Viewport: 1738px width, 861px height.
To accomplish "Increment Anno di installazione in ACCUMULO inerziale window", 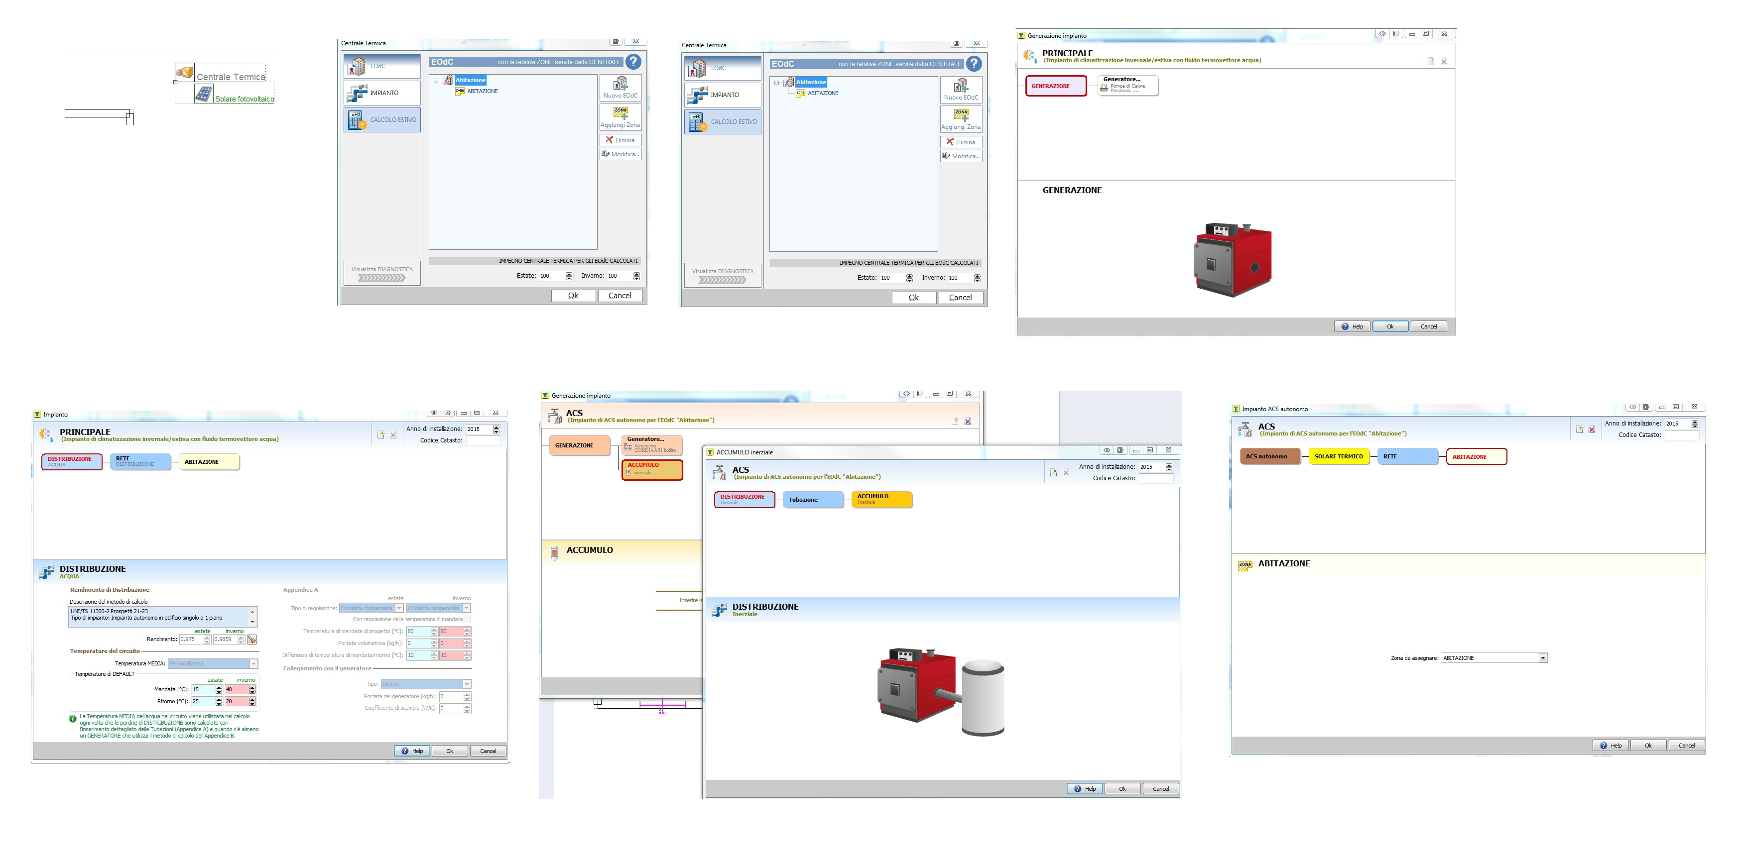I will pos(1169,464).
